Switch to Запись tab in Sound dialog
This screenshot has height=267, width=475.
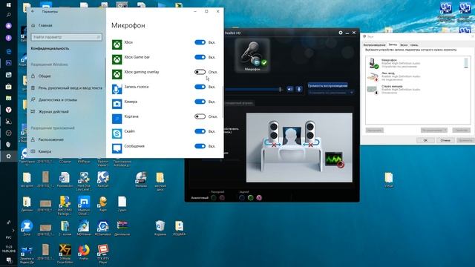point(393,44)
